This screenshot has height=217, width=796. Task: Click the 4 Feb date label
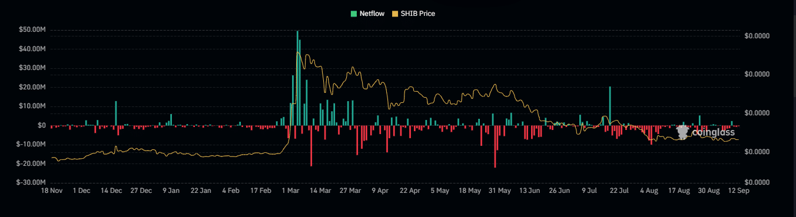coord(231,191)
